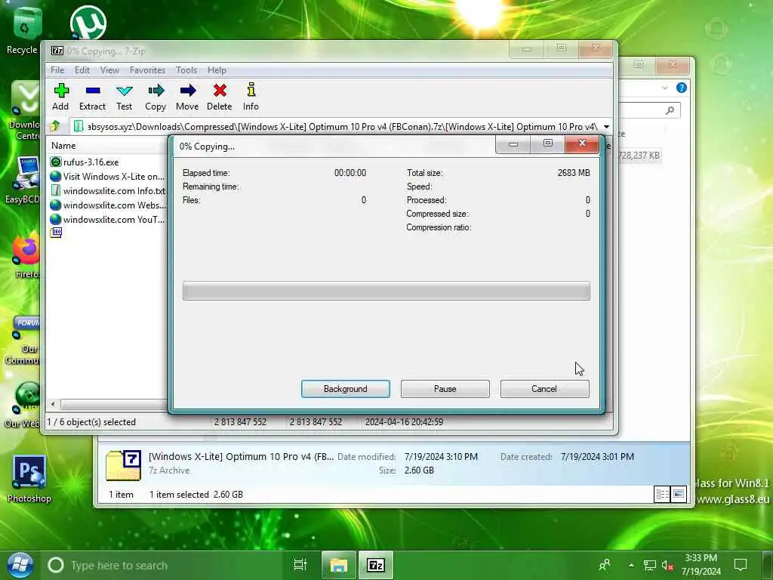773x580 pixels.
Task: Open File Explorer from taskbar
Action: click(339, 565)
